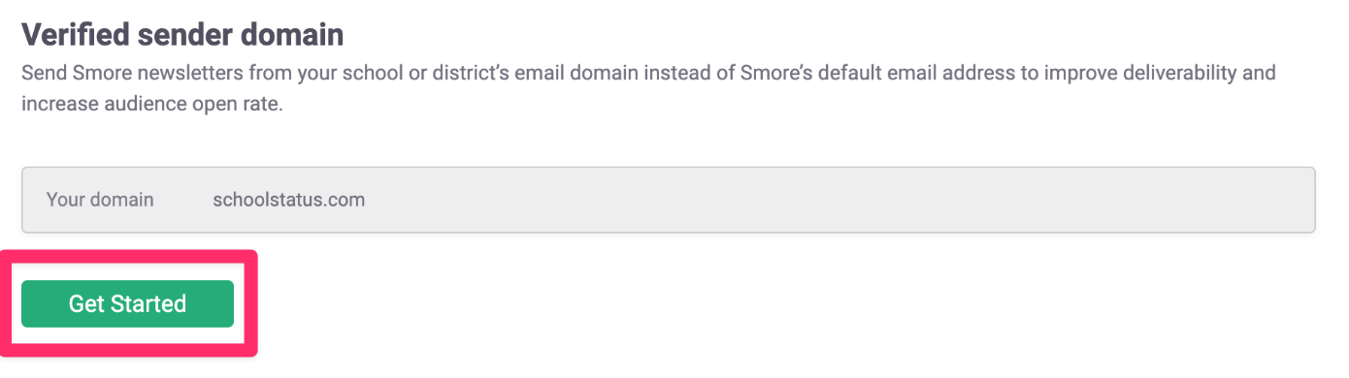
Task: Select the Your domain input field
Action: pyautogui.click(x=668, y=200)
